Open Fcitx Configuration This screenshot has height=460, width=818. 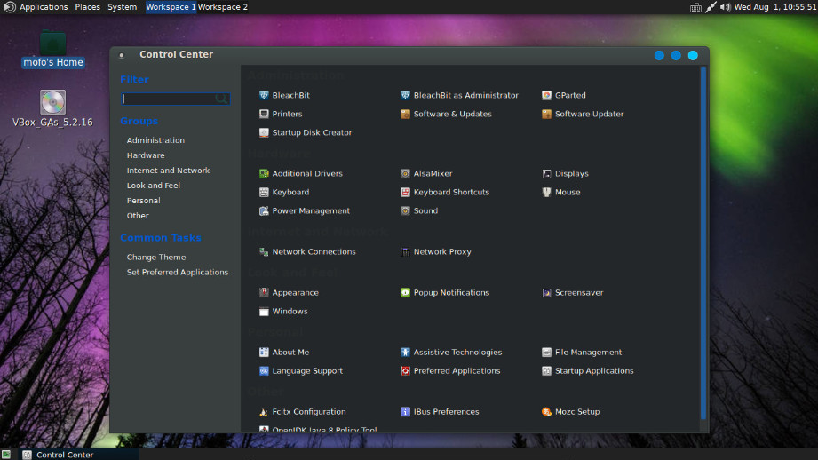pos(303,412)
